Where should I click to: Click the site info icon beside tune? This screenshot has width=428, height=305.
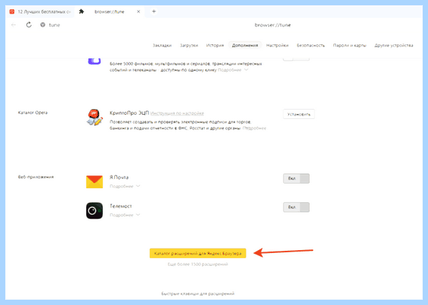(43, 25)
